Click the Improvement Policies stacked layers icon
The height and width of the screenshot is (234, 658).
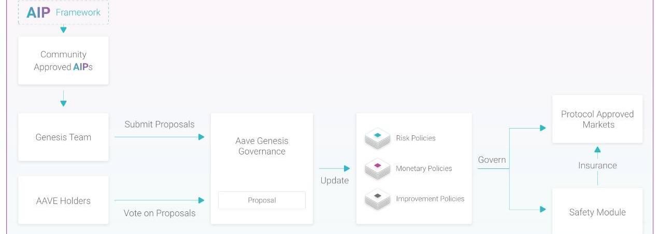(377, 199)
